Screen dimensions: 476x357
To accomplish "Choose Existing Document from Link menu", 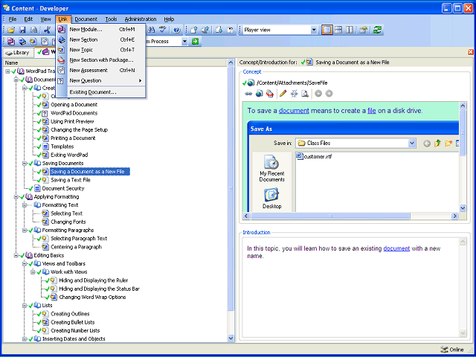I will tap(101, 92).
